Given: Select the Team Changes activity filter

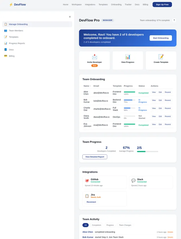Looking at the screenshot, I should (125, 225).
